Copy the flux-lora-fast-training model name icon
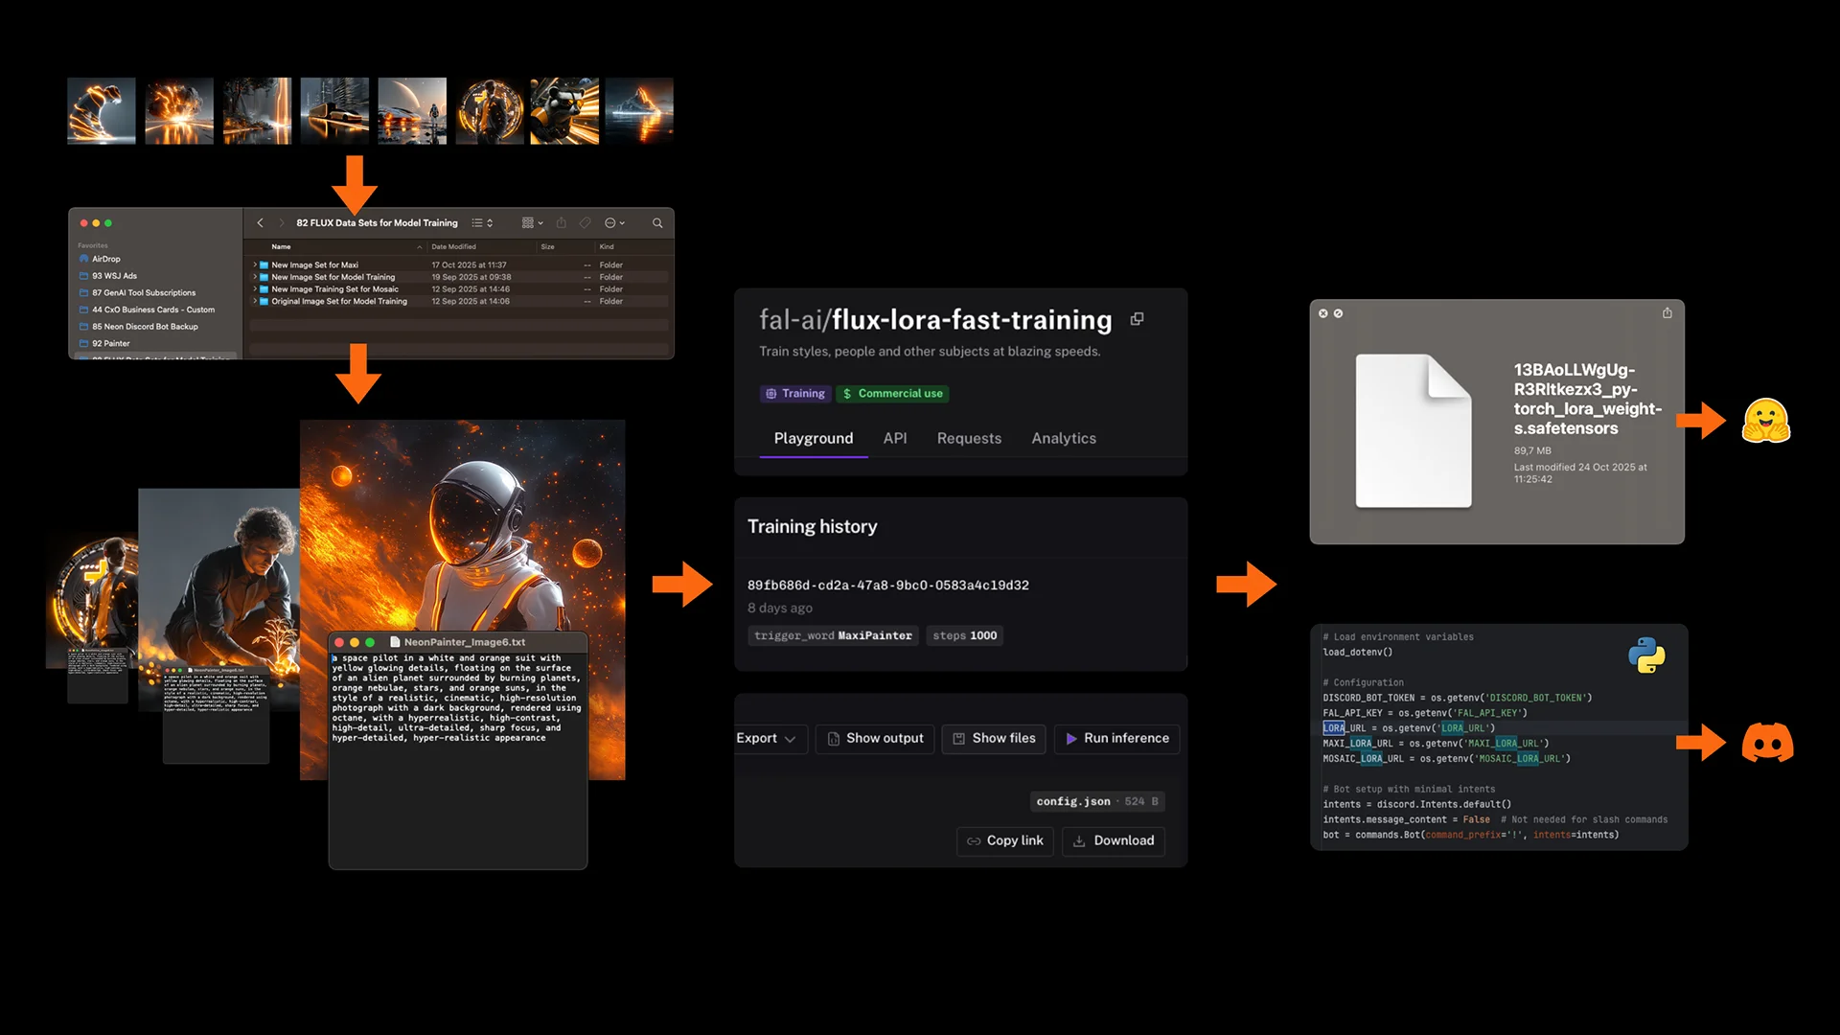The width and height of the screenshot is (1840, 1035). tap(1137, 319)
